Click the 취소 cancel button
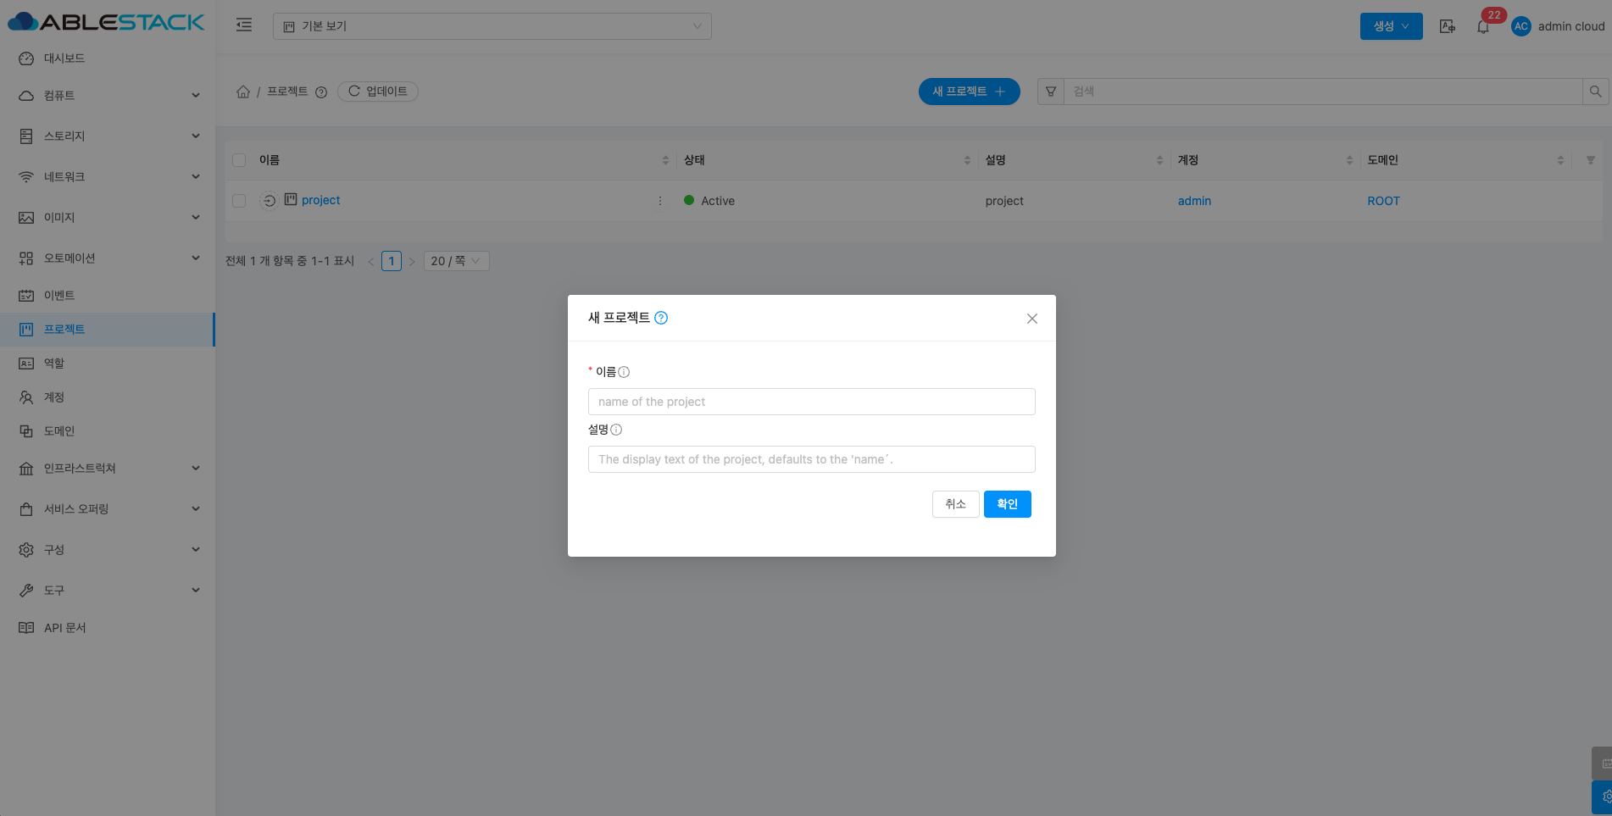 tap(956, 504)
